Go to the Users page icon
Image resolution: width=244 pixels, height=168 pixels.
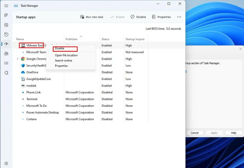click(6, 54)
